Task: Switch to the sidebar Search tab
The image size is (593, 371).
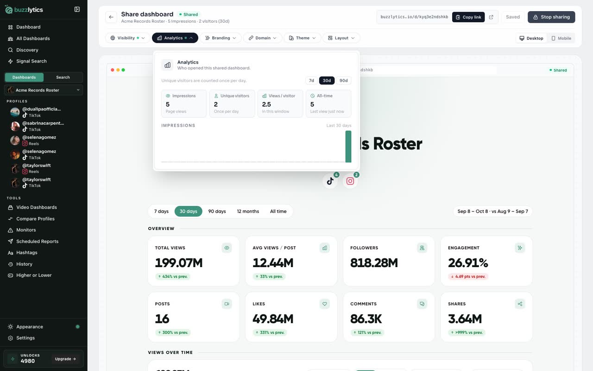Action: click(63, 77)
